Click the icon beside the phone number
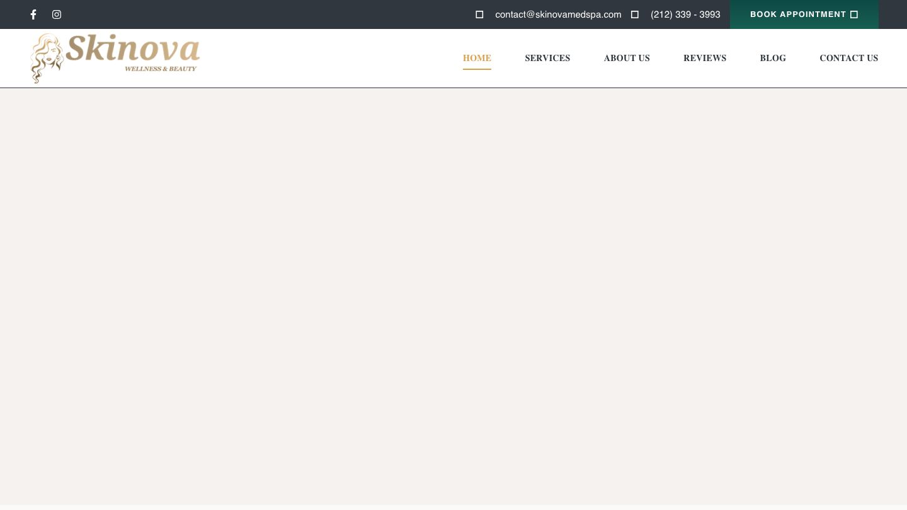This screenshot has height=510, width=907. point(635,14)
